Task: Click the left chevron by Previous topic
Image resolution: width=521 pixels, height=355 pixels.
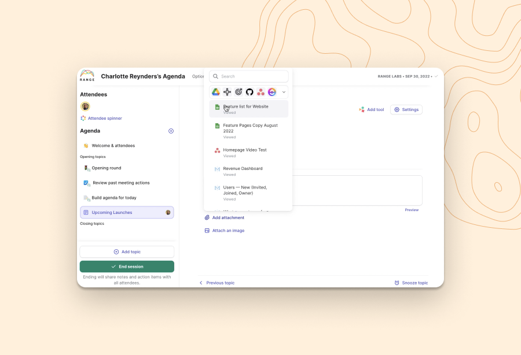Action: pyautogui.click(x=201, y=283)
